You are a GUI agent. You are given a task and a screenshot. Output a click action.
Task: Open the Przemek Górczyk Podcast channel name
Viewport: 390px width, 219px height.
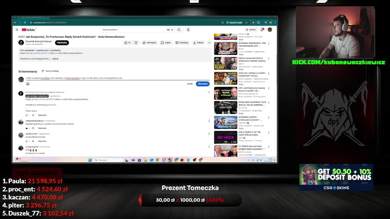pos(39,41)
